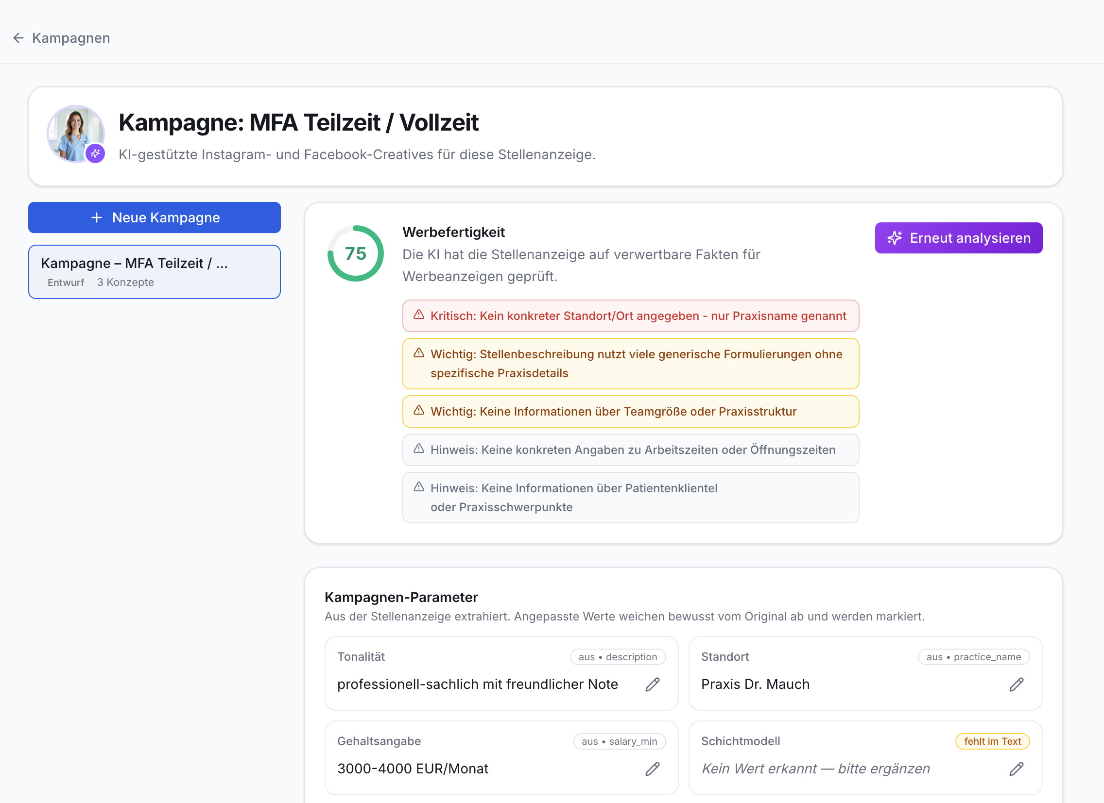This screenshot has height=803, width=1104.
Task: Click warning icon of Patientenklientel hint
Action: click(x=419, y=487)
